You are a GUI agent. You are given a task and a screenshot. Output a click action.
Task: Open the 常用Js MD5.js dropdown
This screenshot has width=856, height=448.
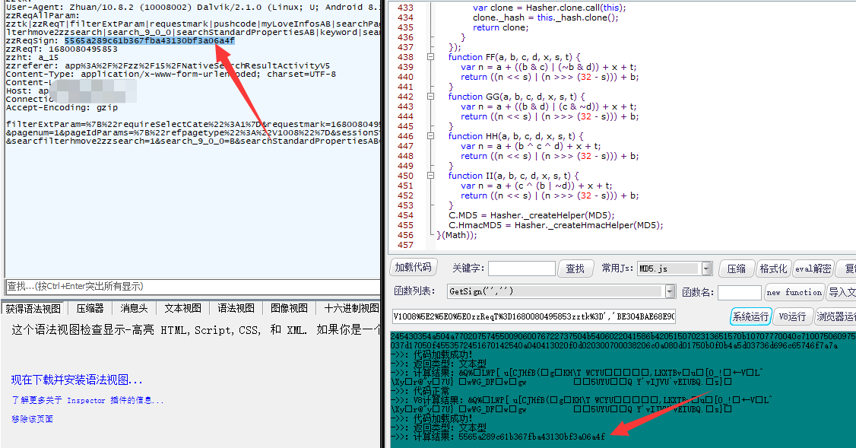707,268
